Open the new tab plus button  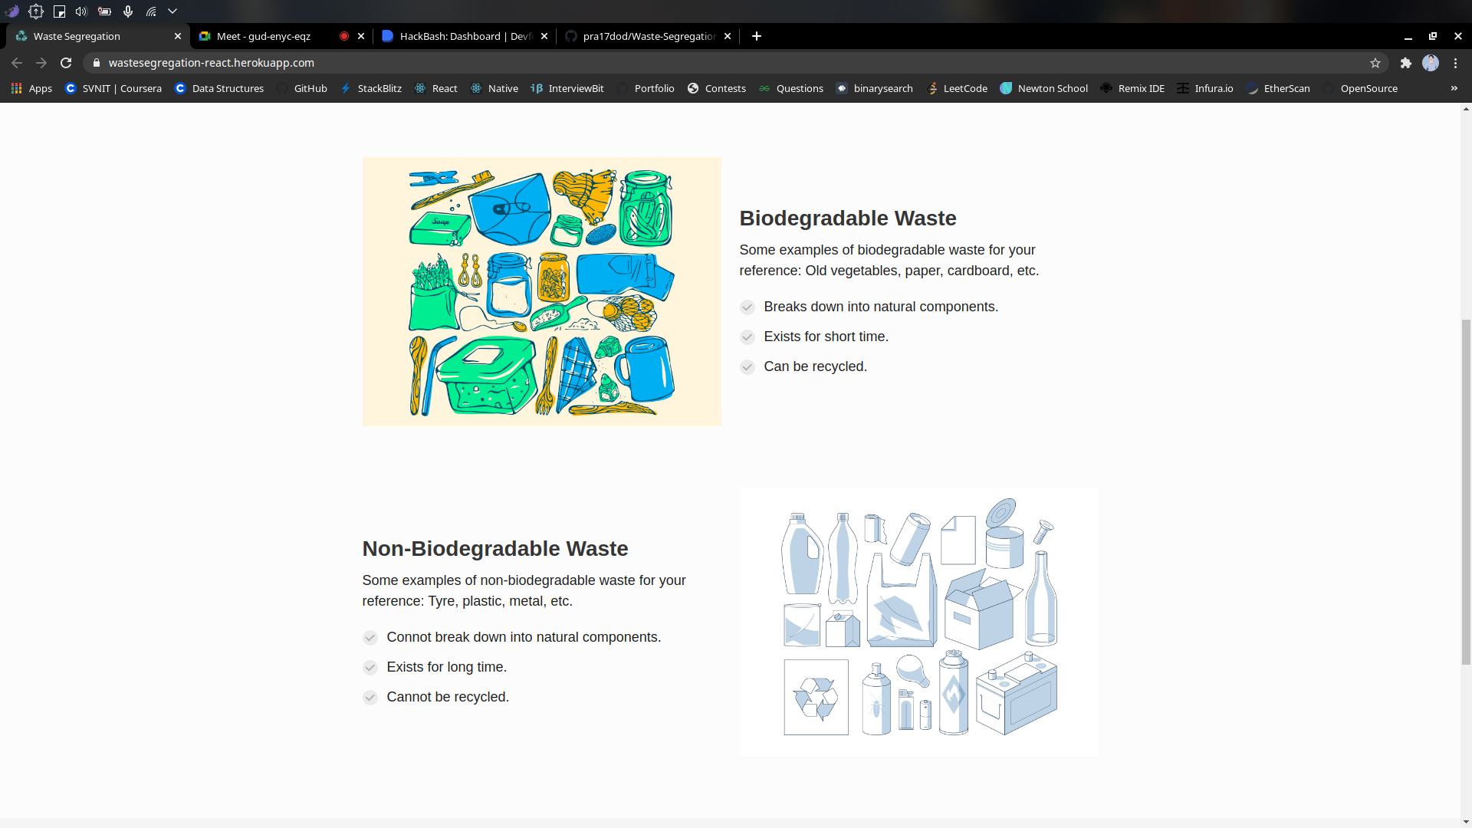756,36
